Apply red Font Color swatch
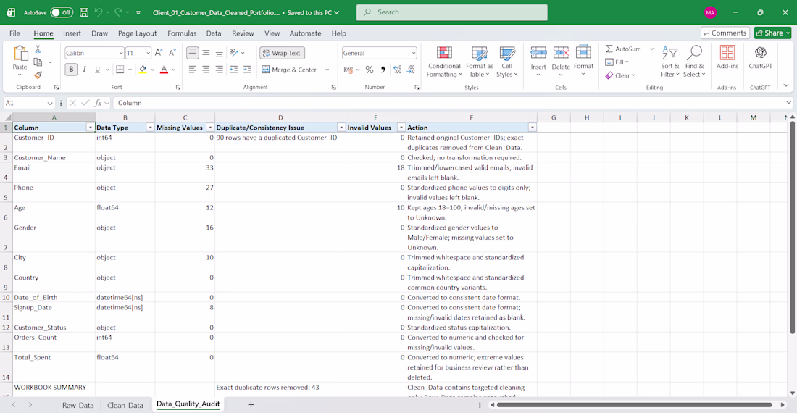The width and height of the screenshot is (797, 413). point(164,70)
